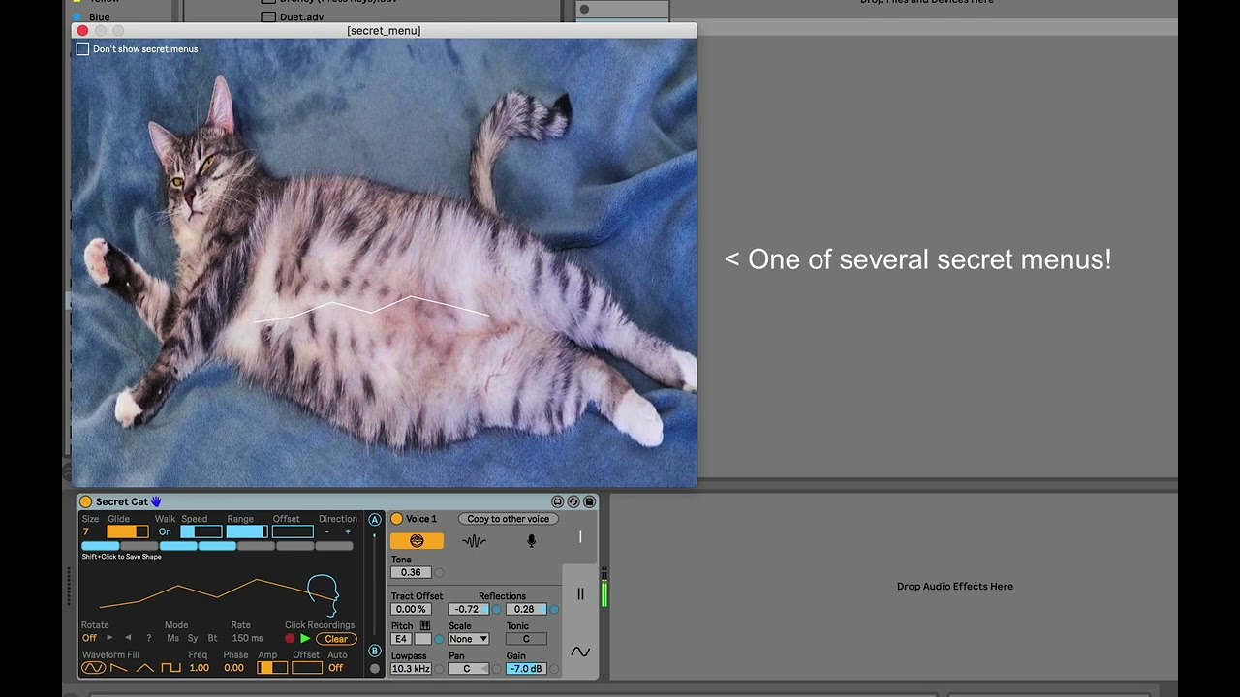Click the Walk Offset slider
The image size is (1240, 697).
[x=293, y=531]
